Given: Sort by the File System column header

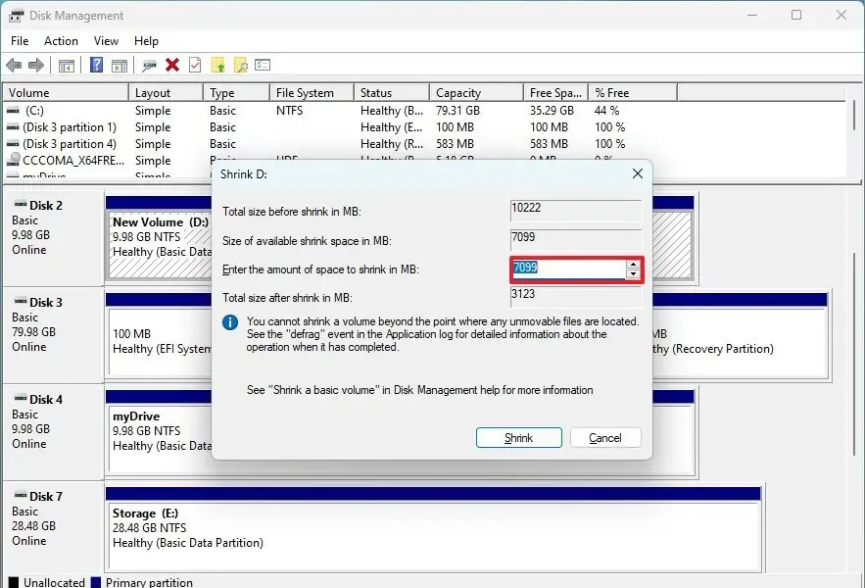Looking at the screenshot, I should point(312,93).
